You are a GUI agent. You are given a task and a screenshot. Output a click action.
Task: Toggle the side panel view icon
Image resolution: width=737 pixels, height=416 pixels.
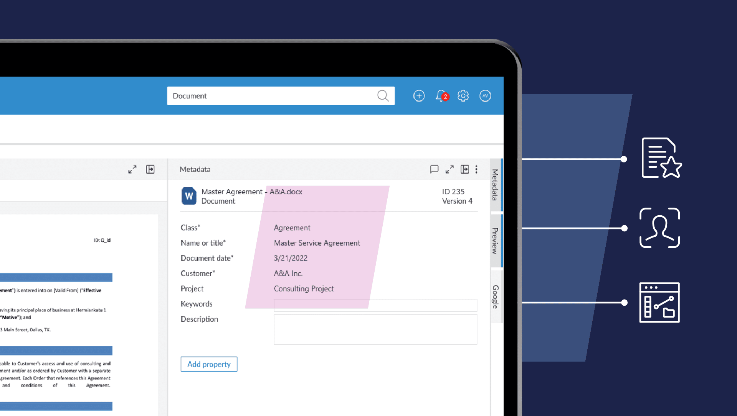150,169
